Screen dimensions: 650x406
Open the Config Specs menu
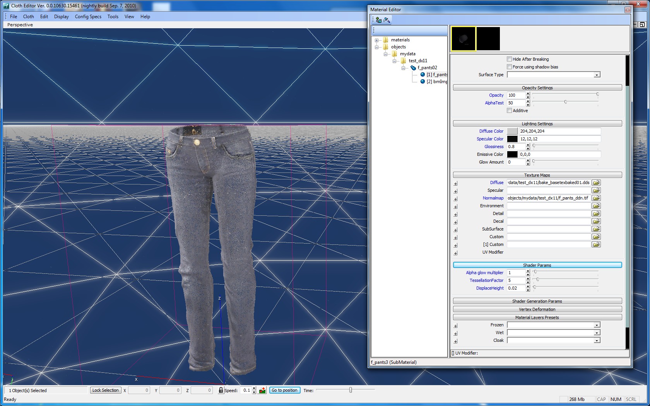[88, 17]
